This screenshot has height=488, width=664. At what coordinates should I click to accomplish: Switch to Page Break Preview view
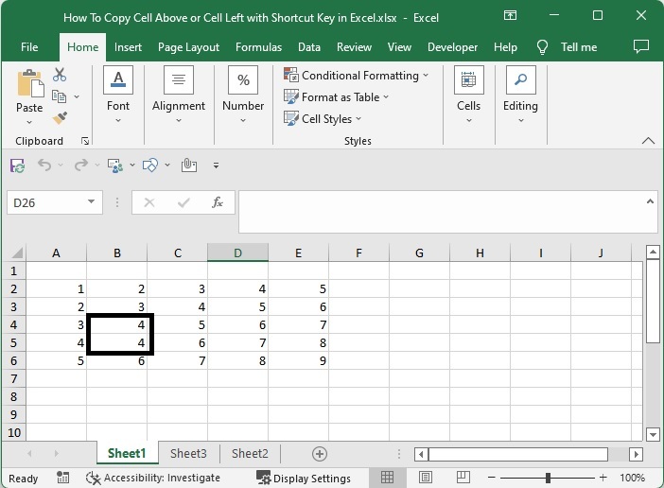463,479
